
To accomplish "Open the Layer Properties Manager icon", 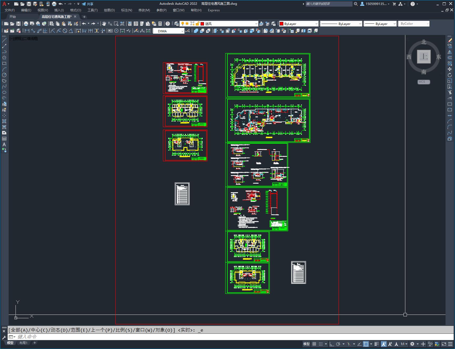I will pos(177,24).
